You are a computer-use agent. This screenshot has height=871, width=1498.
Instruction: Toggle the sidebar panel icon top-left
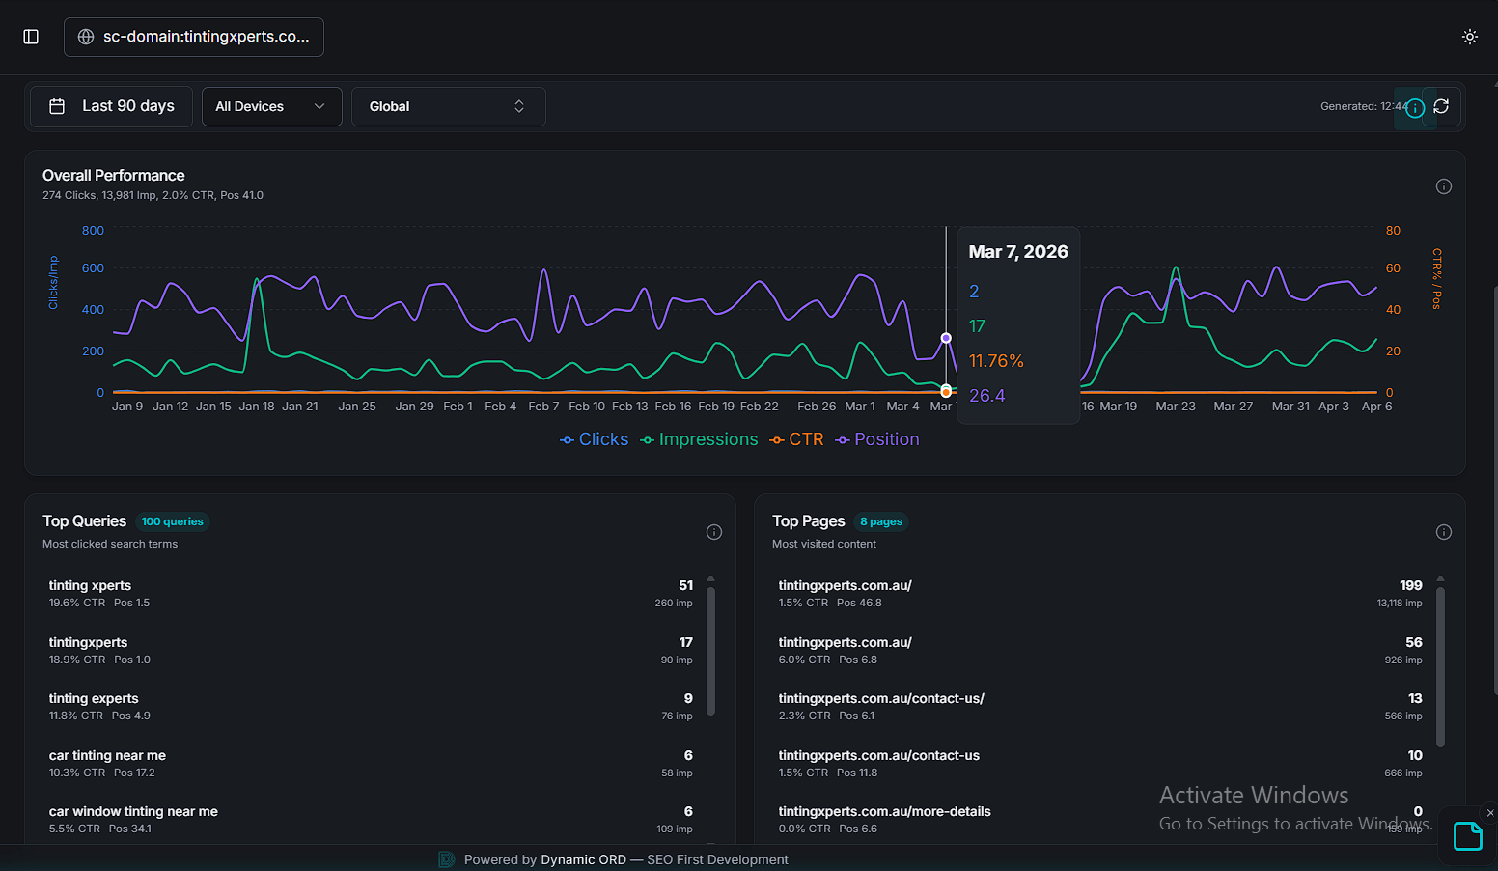point(30,36)
